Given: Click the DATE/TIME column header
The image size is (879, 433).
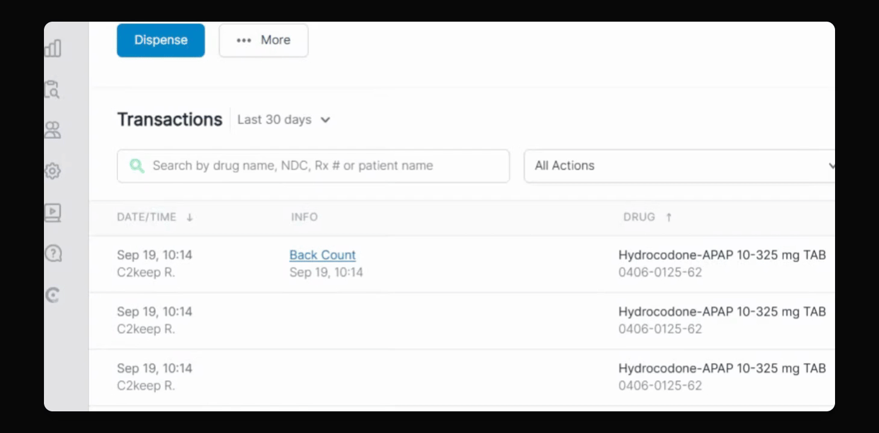Looking at the screenshot, I should (x=146, y=217).
